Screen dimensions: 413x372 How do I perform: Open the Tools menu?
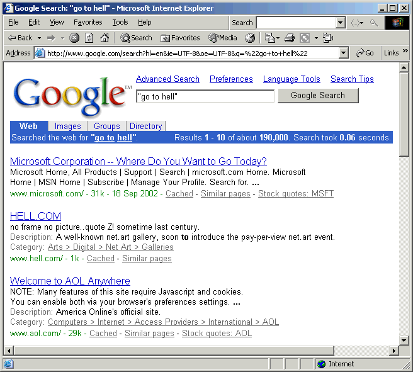[x=120, y=23]
